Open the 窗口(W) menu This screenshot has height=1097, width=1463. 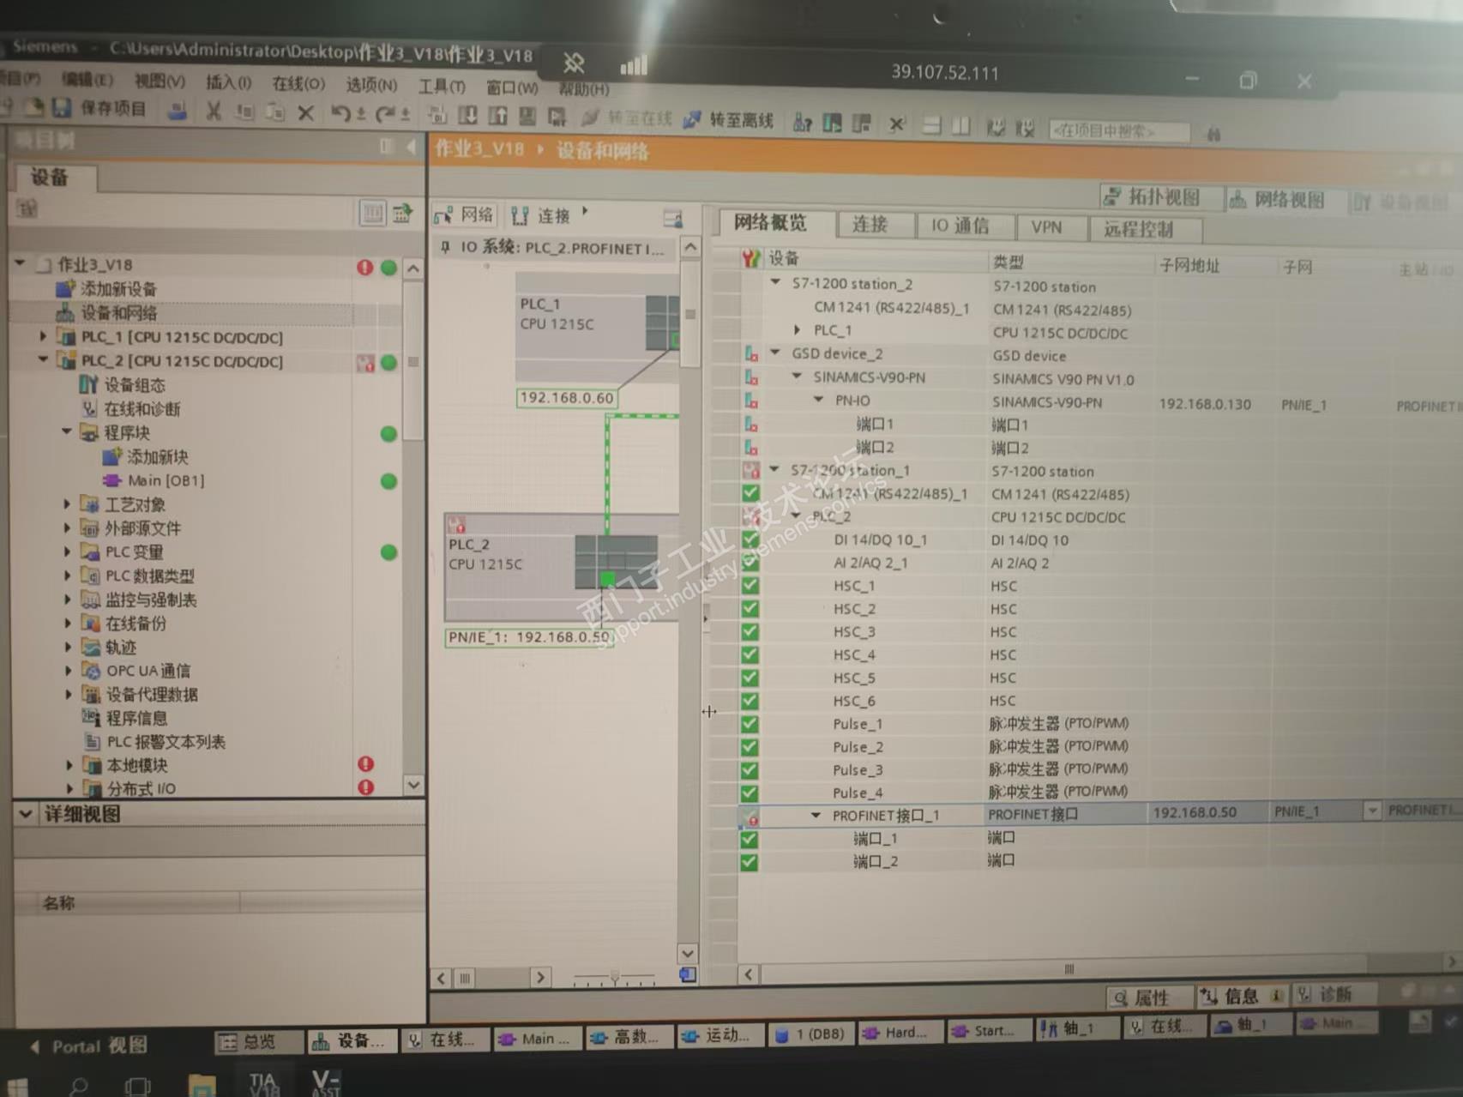[x=512, y=87]
